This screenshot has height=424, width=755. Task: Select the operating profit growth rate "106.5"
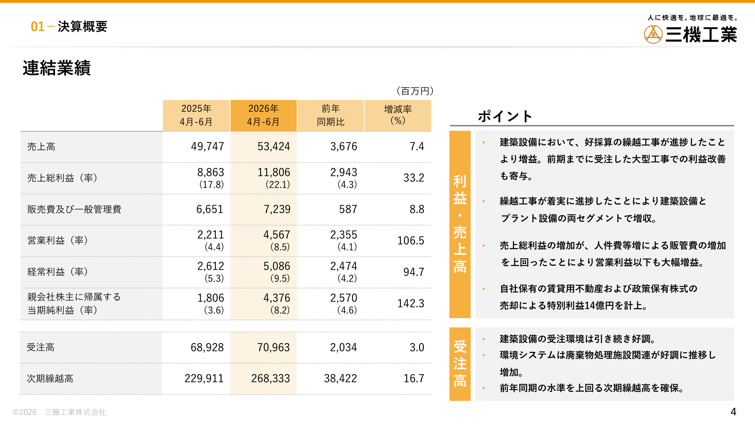point(411,241)
